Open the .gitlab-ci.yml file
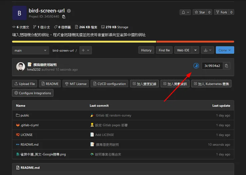 [30, 125]
